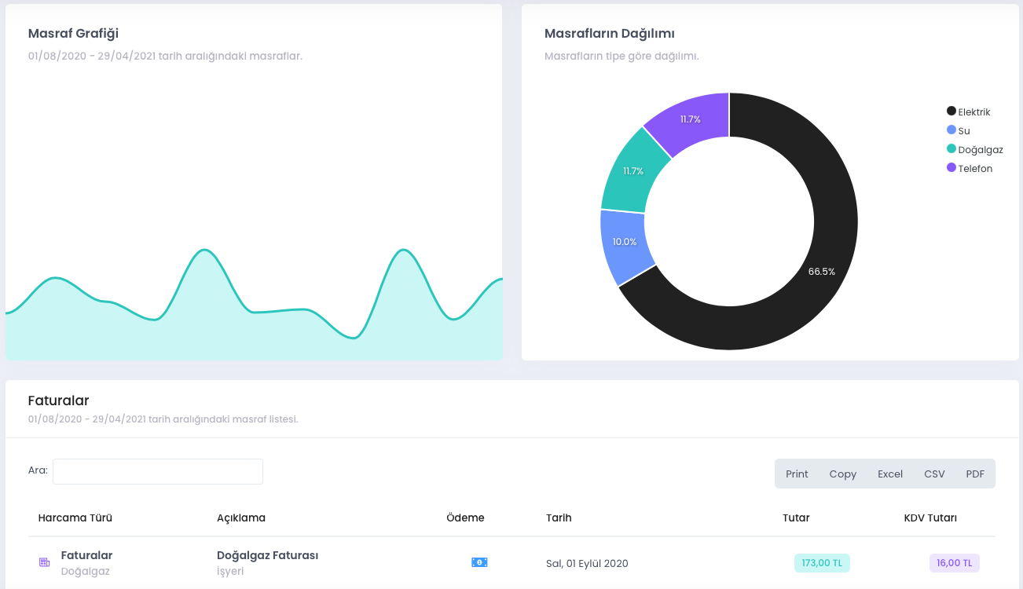Export the table as CSV
This screenshot has width=1023, height=589.
(934, 474)
